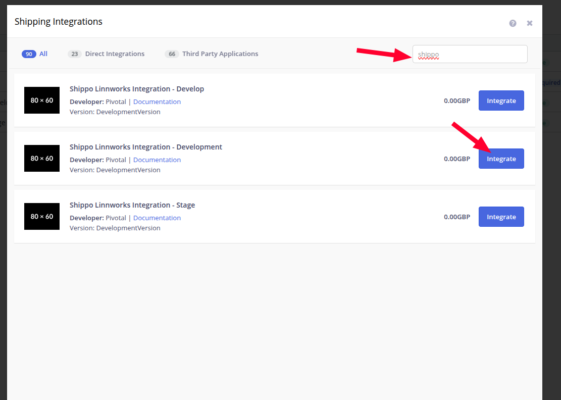Click the logo thumbnail of the "Develop" integration
The width and height of the screenshot is (561, 400).
click(42, 101)
